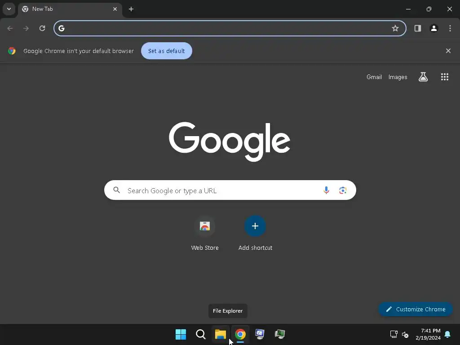Bookmark this tab with the star icon
This screenshot has width=460, height=345.
click(x=395, y=28)
